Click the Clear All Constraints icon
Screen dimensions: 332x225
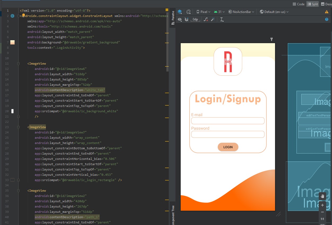pos(206,19)
